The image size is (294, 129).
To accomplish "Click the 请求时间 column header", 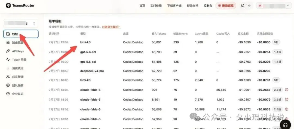I will point(54,34).
